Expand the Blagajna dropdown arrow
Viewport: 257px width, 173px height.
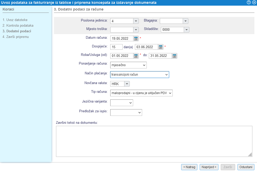coord(186,21)
